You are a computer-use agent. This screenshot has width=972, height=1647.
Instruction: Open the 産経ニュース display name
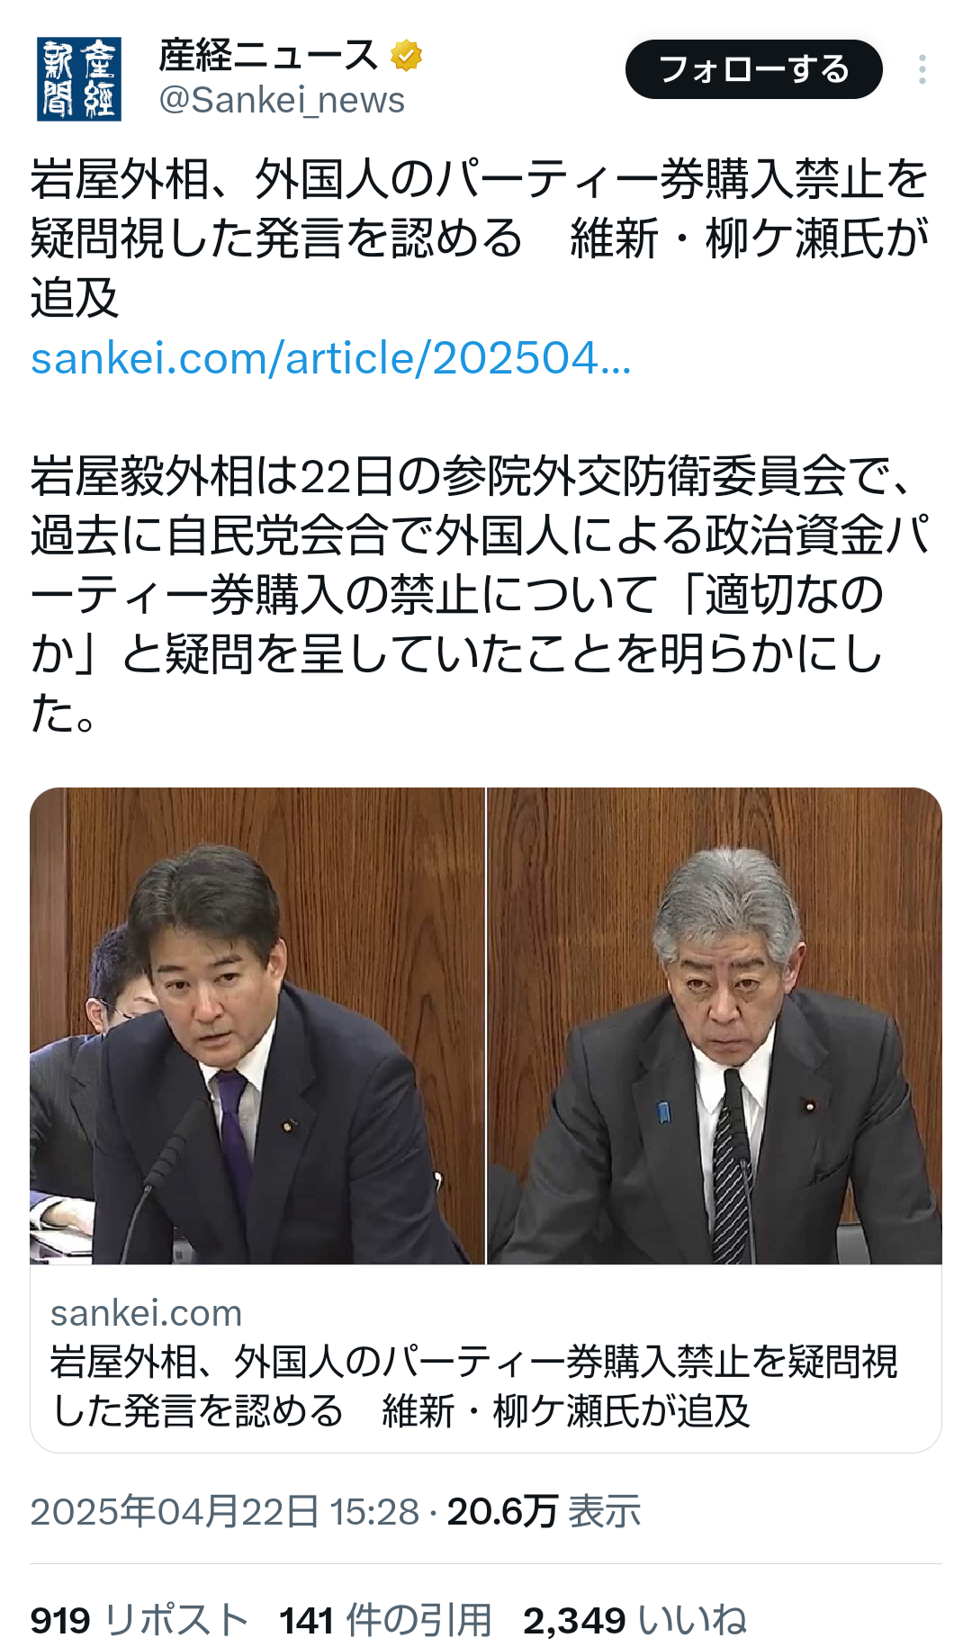point(270,56)
